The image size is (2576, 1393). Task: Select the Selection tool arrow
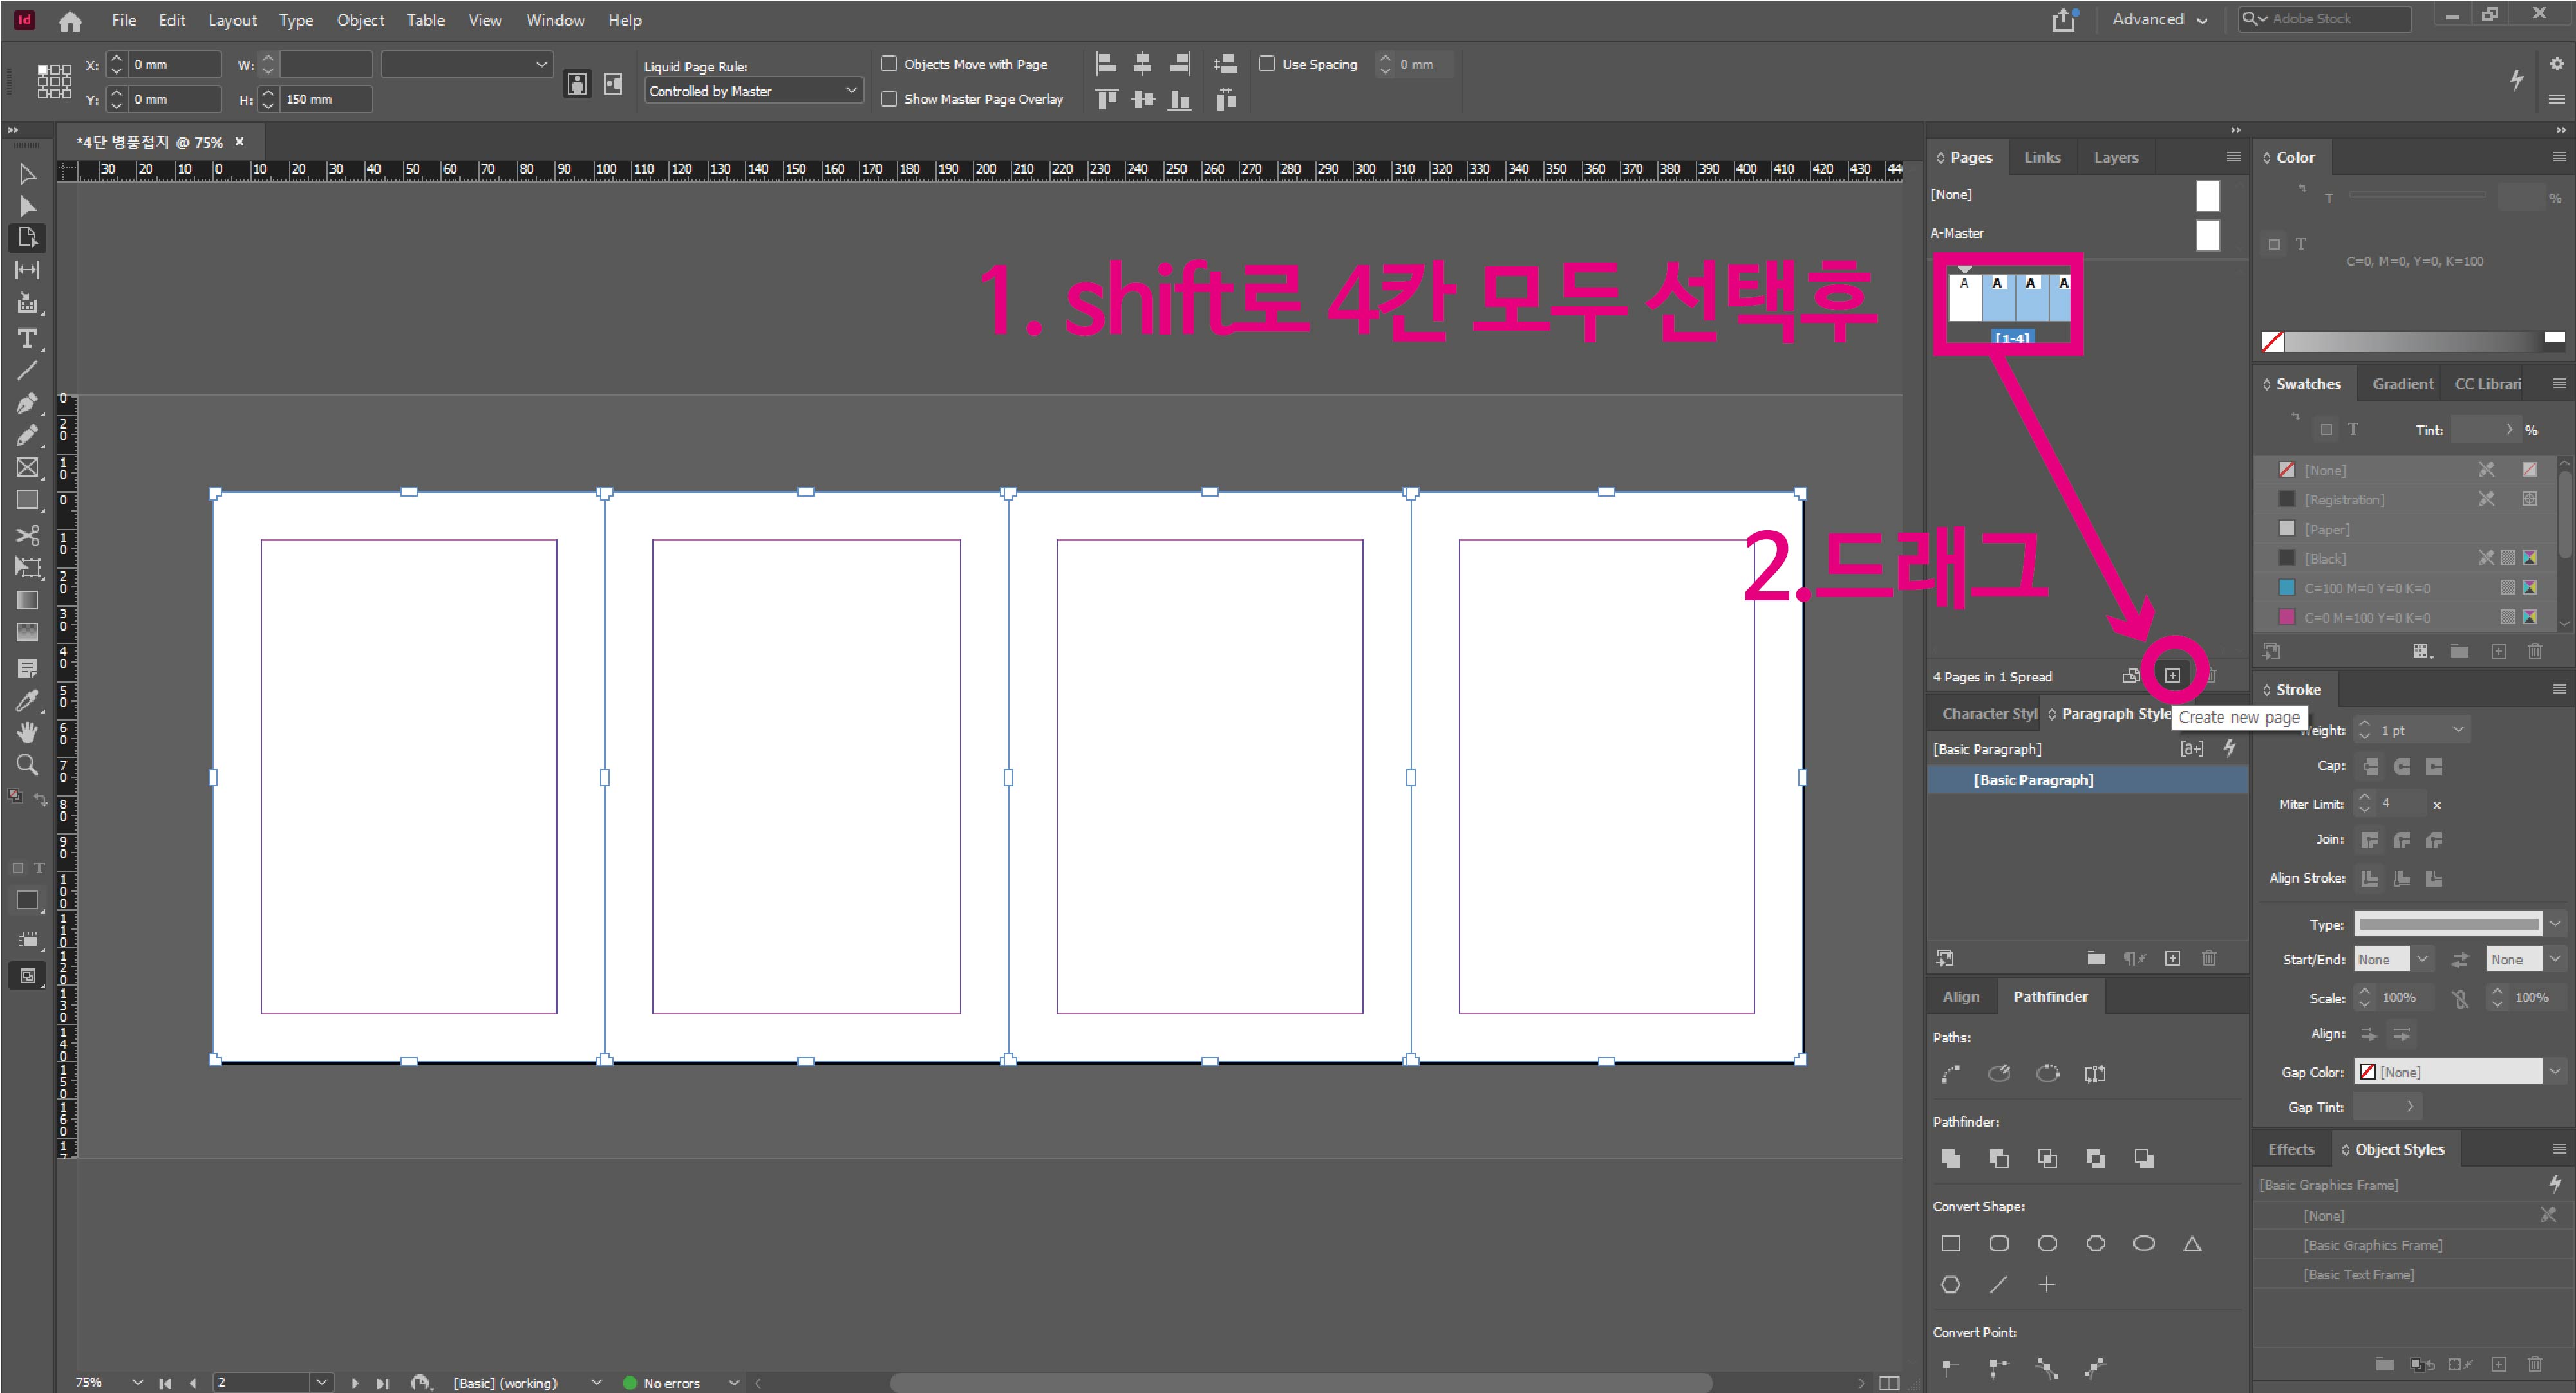point(27,174)
